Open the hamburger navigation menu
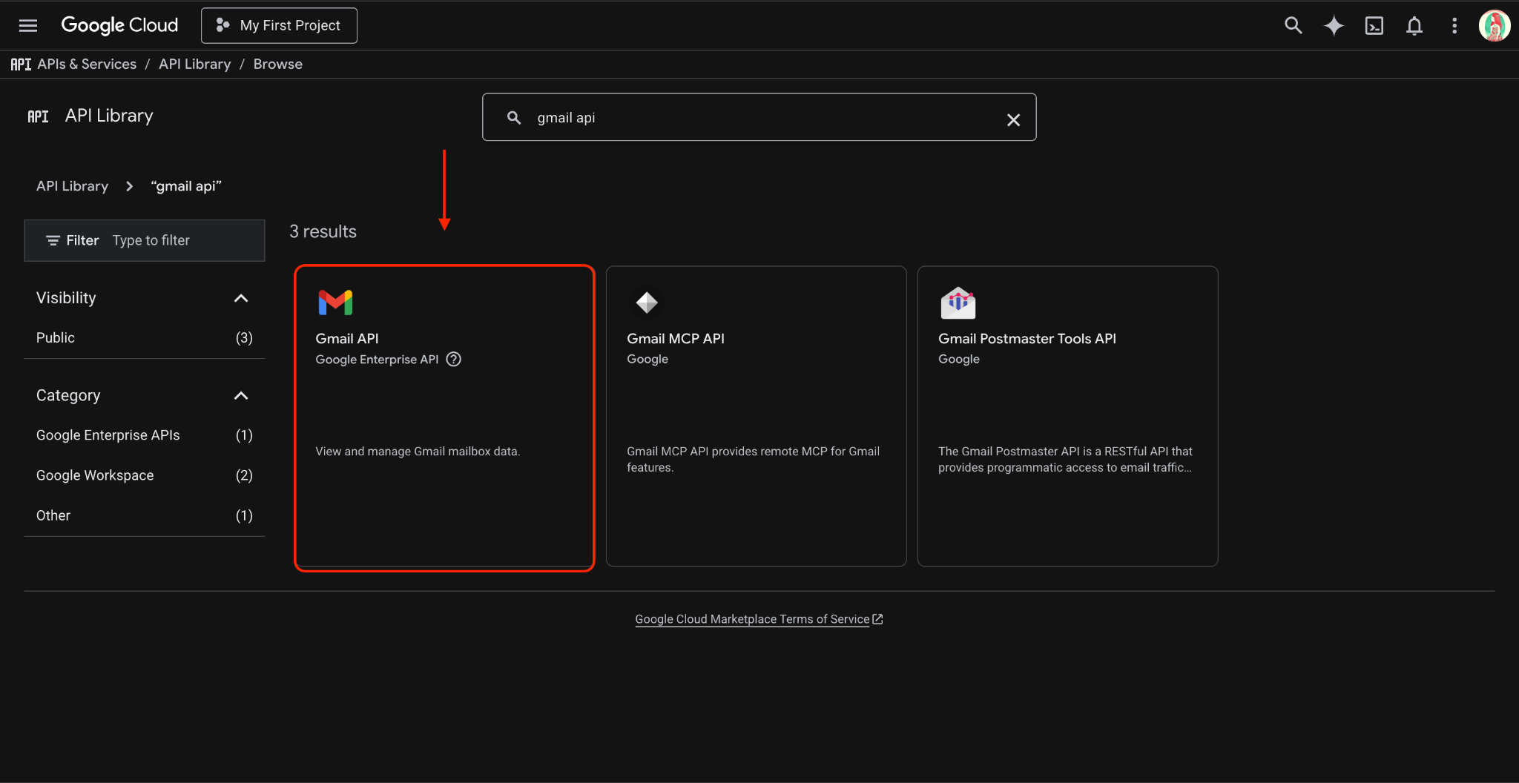1519x783 pixels. [x=28, y=25]
